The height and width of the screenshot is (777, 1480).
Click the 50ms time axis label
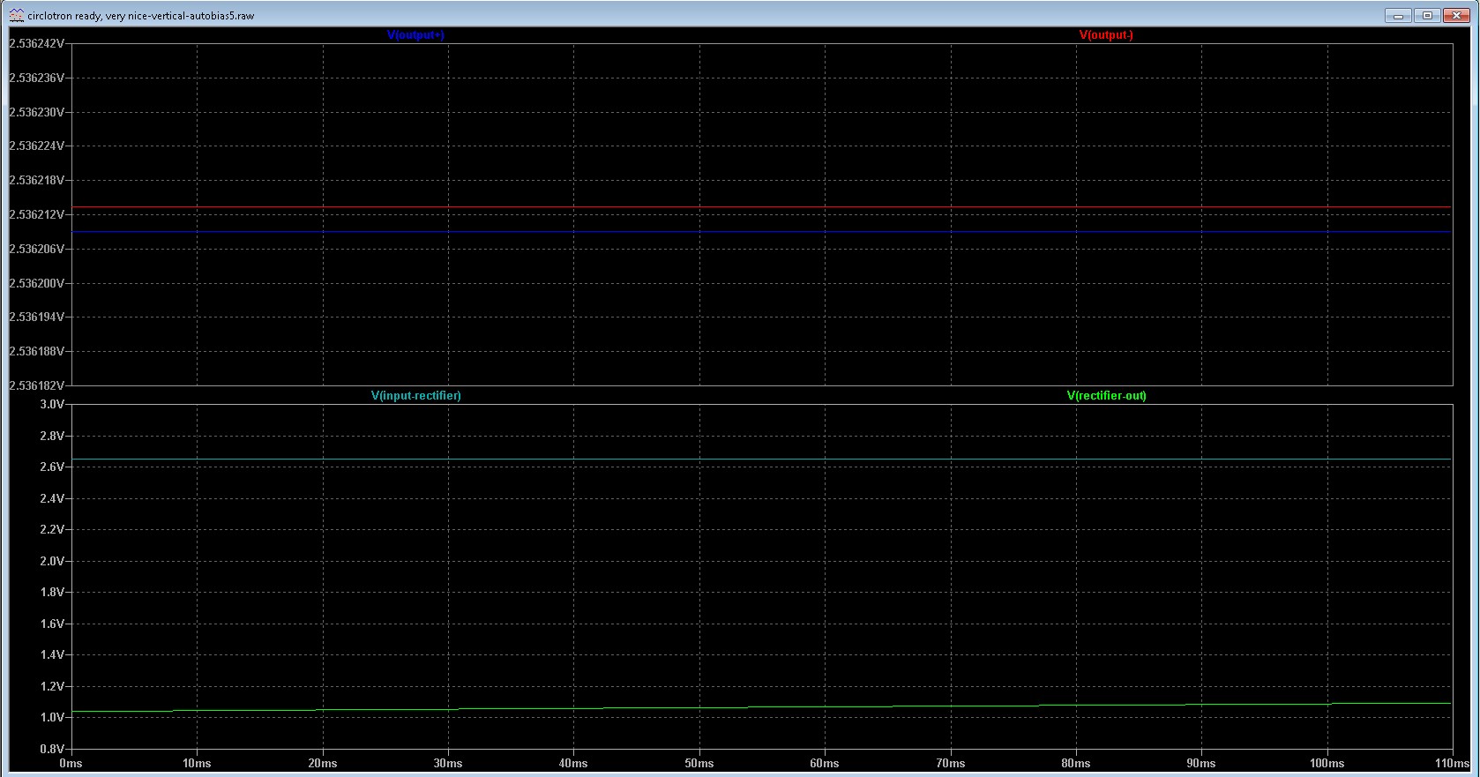pos(699,764)
